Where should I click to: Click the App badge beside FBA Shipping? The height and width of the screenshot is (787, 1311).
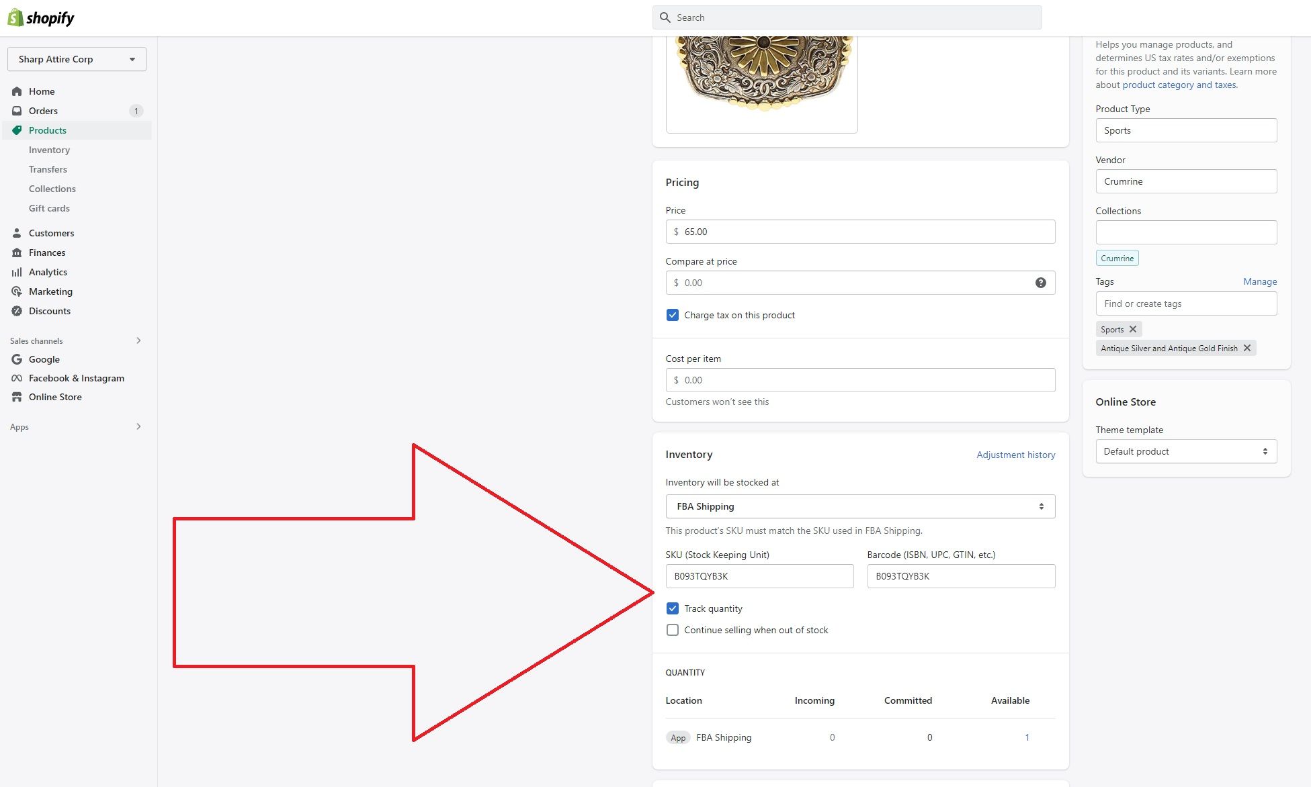[x=678, y=737]
